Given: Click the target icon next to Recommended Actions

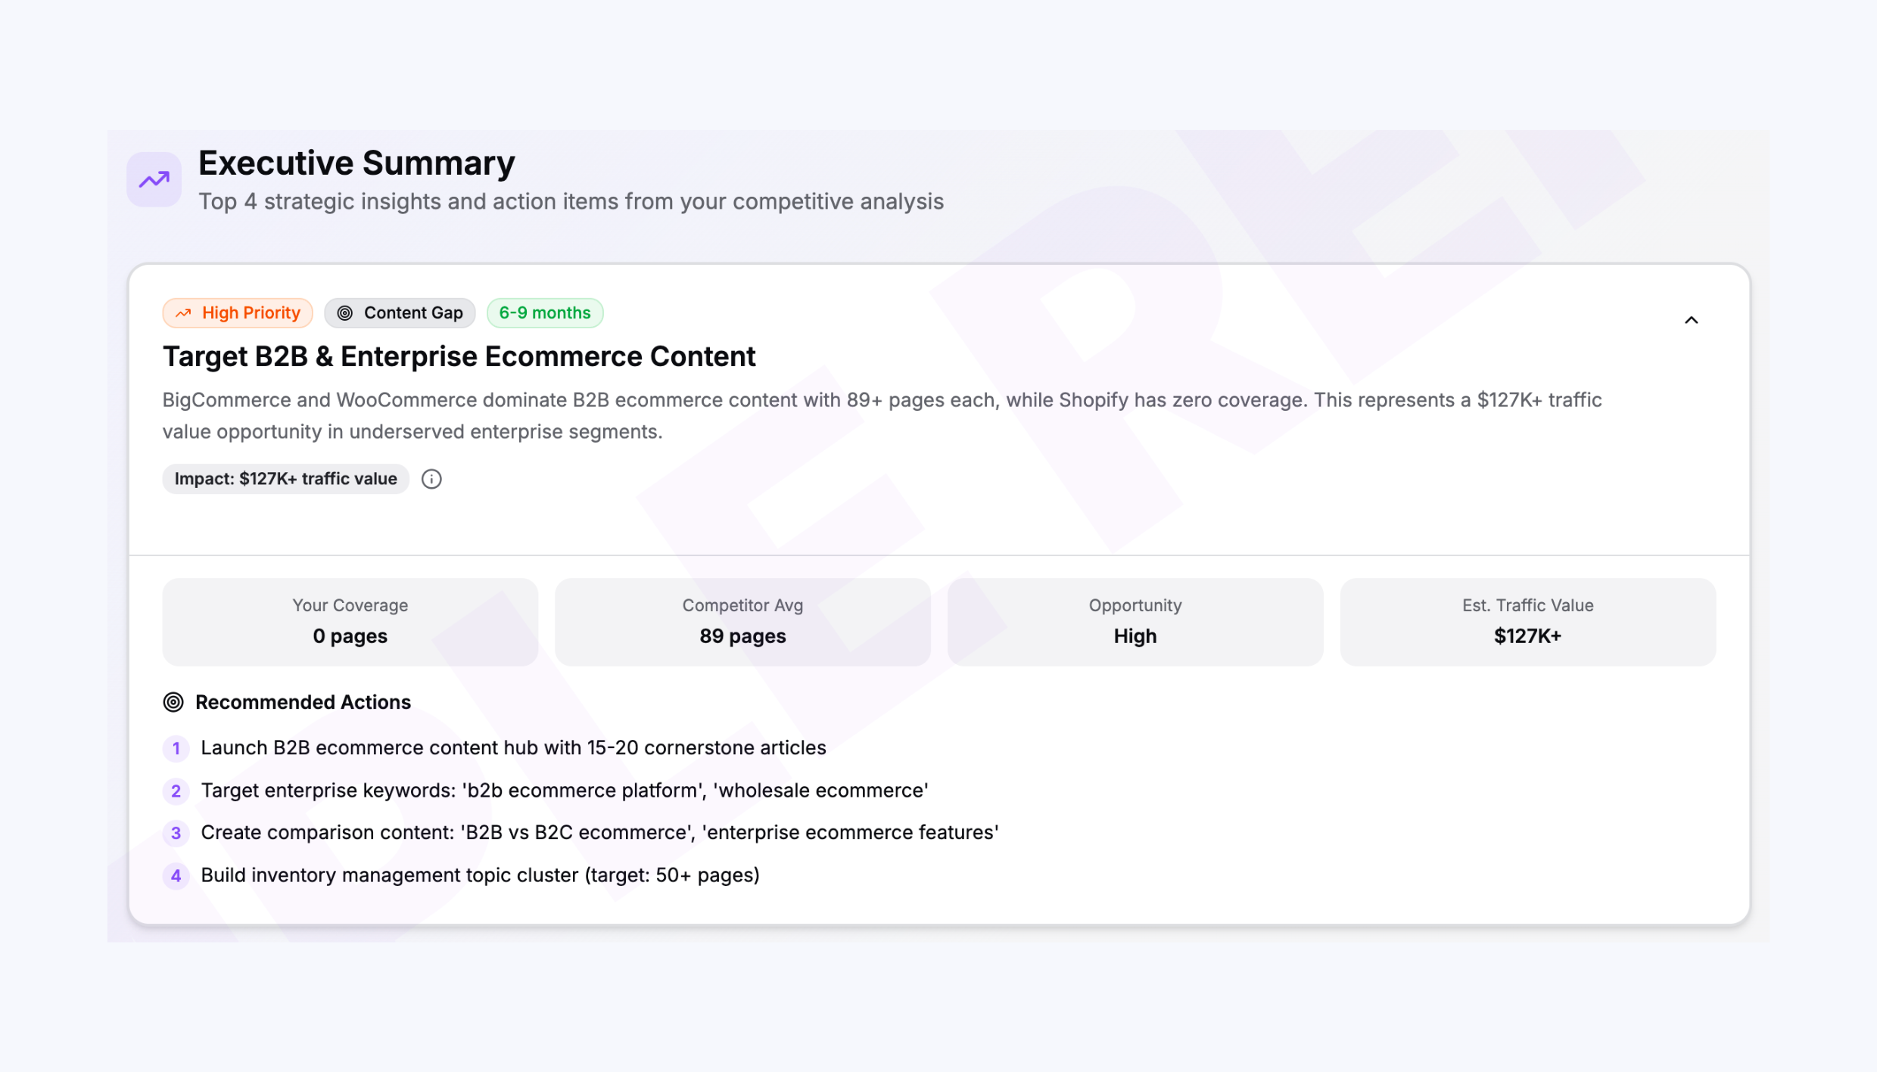Looking at the screenshot, I should pos(174,702).
